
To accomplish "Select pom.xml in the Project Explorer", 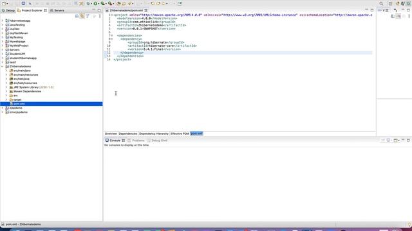I will click(x=19, y=104).
